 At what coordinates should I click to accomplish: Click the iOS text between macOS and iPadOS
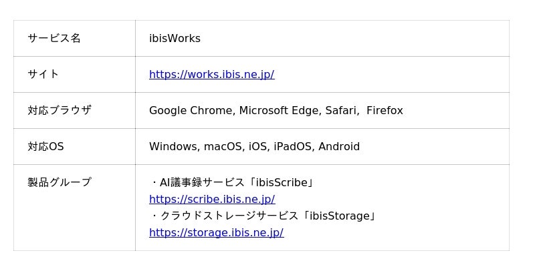[x=257, y=147]
